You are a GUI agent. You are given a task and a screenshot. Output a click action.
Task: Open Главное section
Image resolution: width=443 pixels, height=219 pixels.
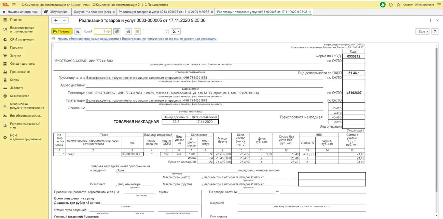coord(24,20)
